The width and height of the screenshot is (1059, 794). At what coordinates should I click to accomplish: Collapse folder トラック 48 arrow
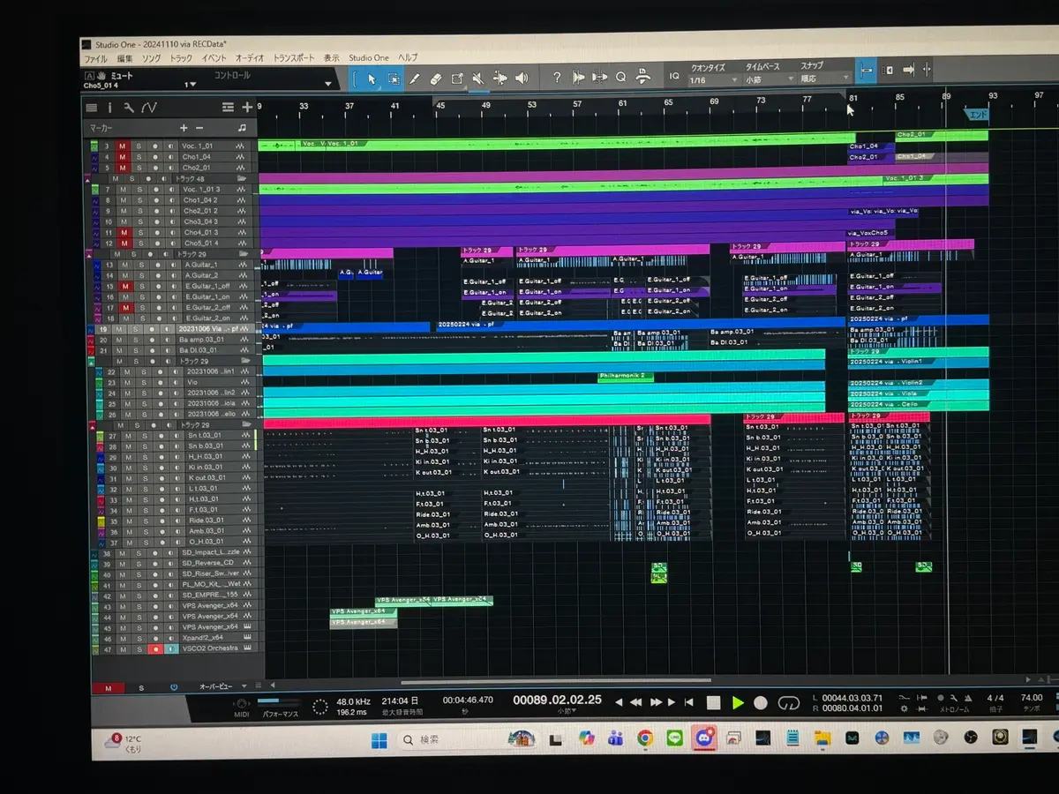[87, 178]
